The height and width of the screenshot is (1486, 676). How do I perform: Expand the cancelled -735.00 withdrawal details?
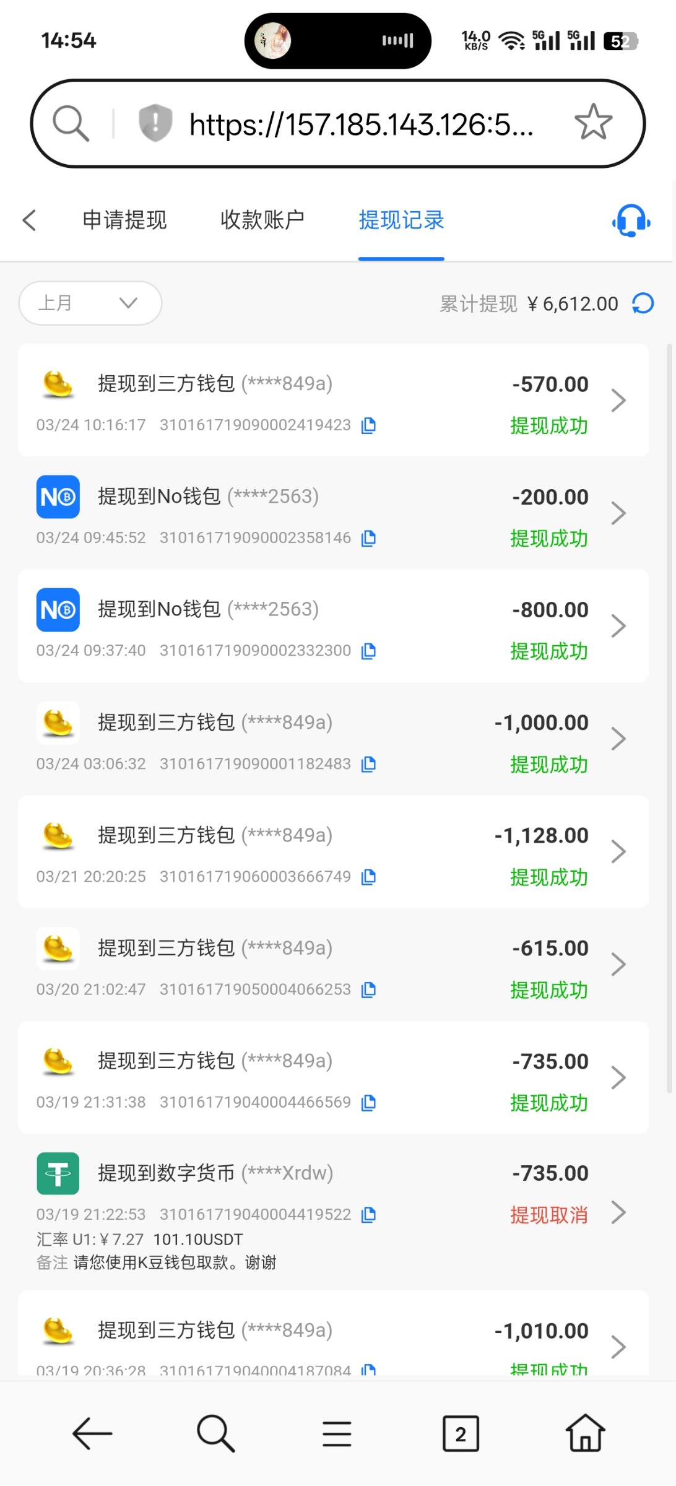pyautogui.click(x=618, y=1212)
